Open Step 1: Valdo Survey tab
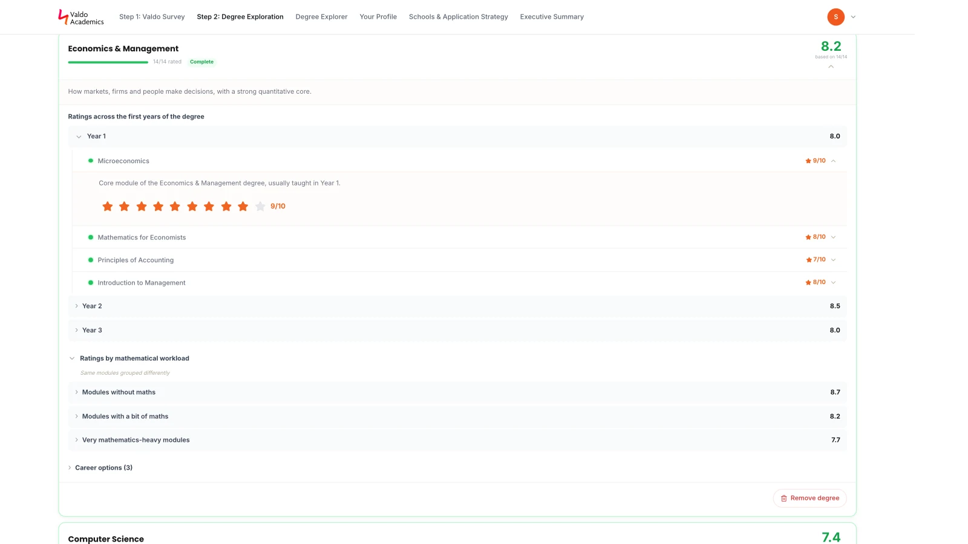The image size is (968, 544). 152,17
